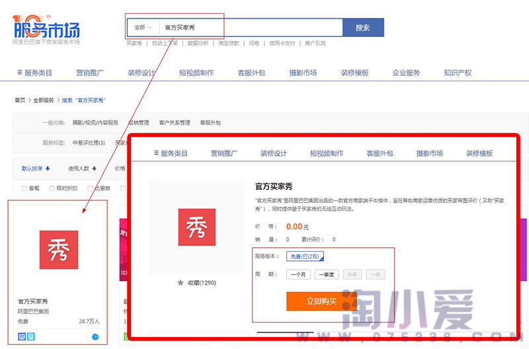Tick the 套餐 checkbox
The image size is (529, 349).
pos(24,188)
